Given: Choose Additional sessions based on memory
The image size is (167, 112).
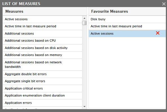Looking at the screenshot, I should pyautogui.click(x=43, y=55).
